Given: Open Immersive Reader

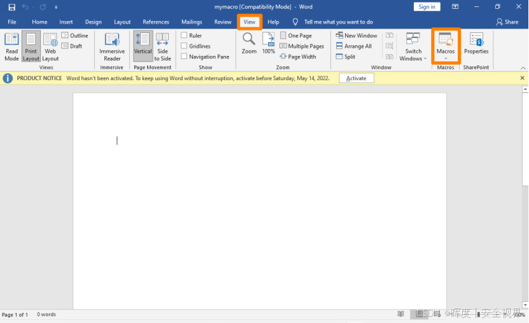Looking at the screenshot, I should coord(112,47).
